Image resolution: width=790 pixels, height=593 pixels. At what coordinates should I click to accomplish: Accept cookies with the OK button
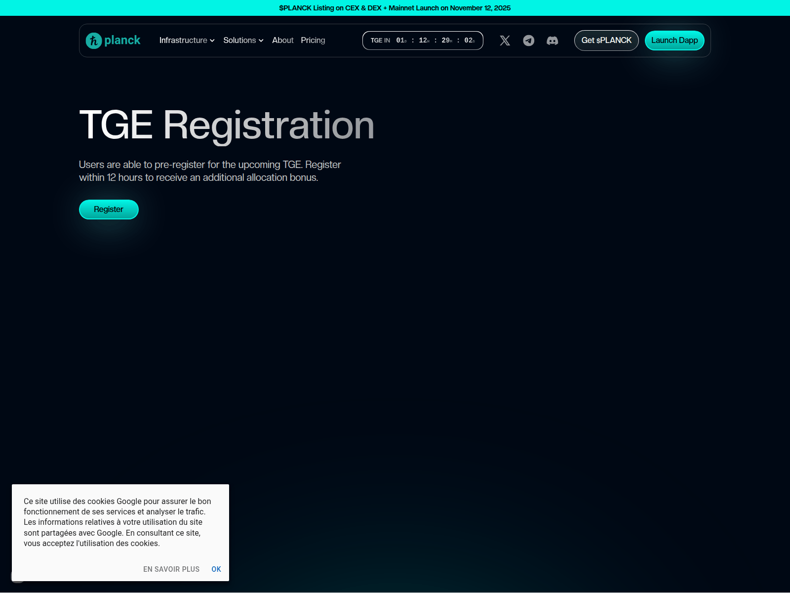216,569
